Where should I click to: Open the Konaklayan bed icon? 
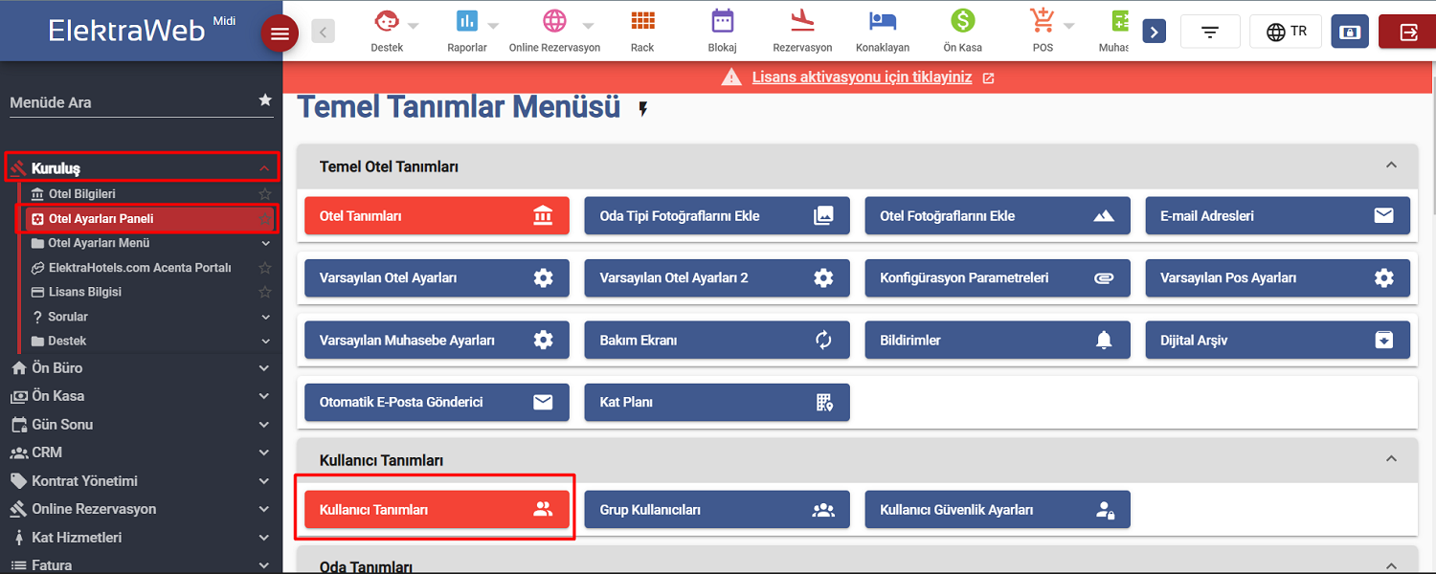(882, 22)
